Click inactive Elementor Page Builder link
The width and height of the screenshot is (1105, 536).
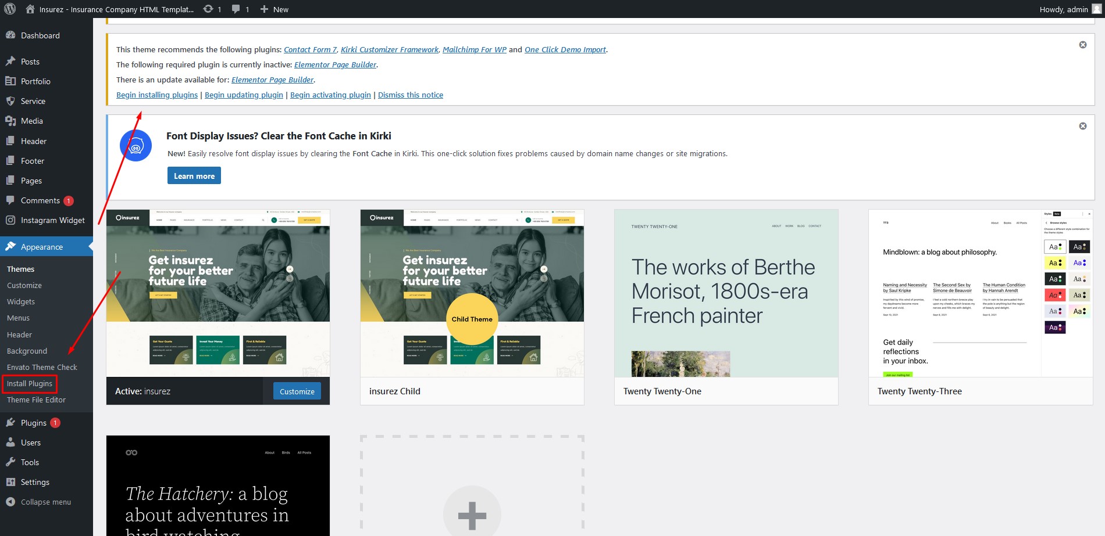click(x=335, y=64)
